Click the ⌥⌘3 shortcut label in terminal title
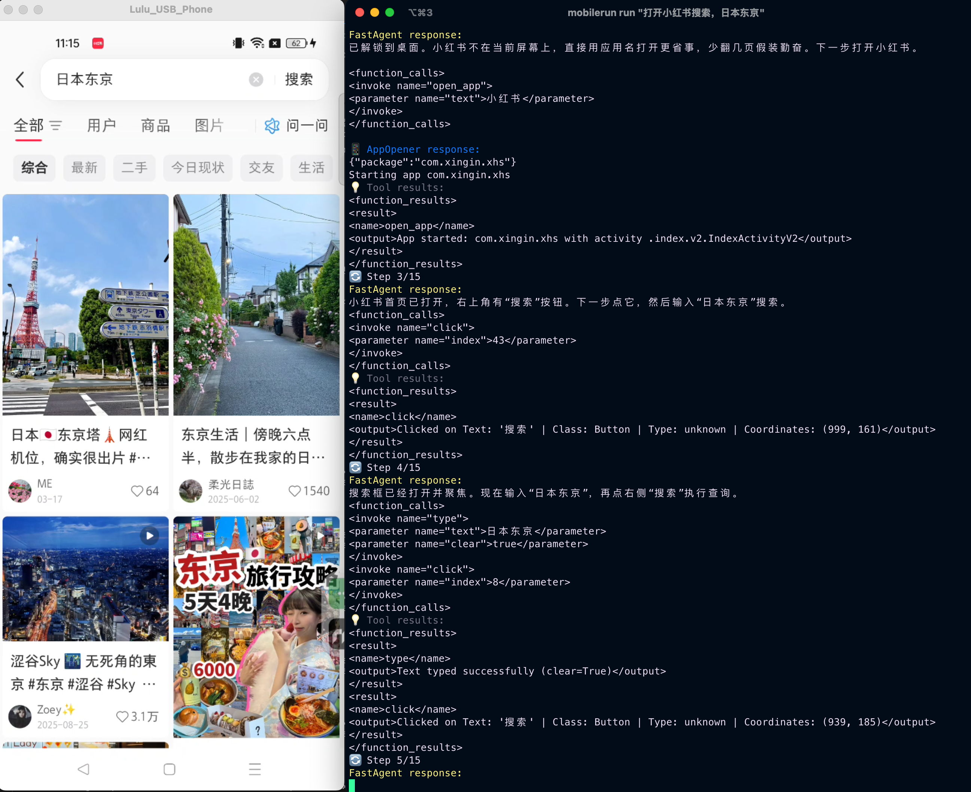This screenshot has width=971, height=792. pyautogui.click(x=420, y=13)
